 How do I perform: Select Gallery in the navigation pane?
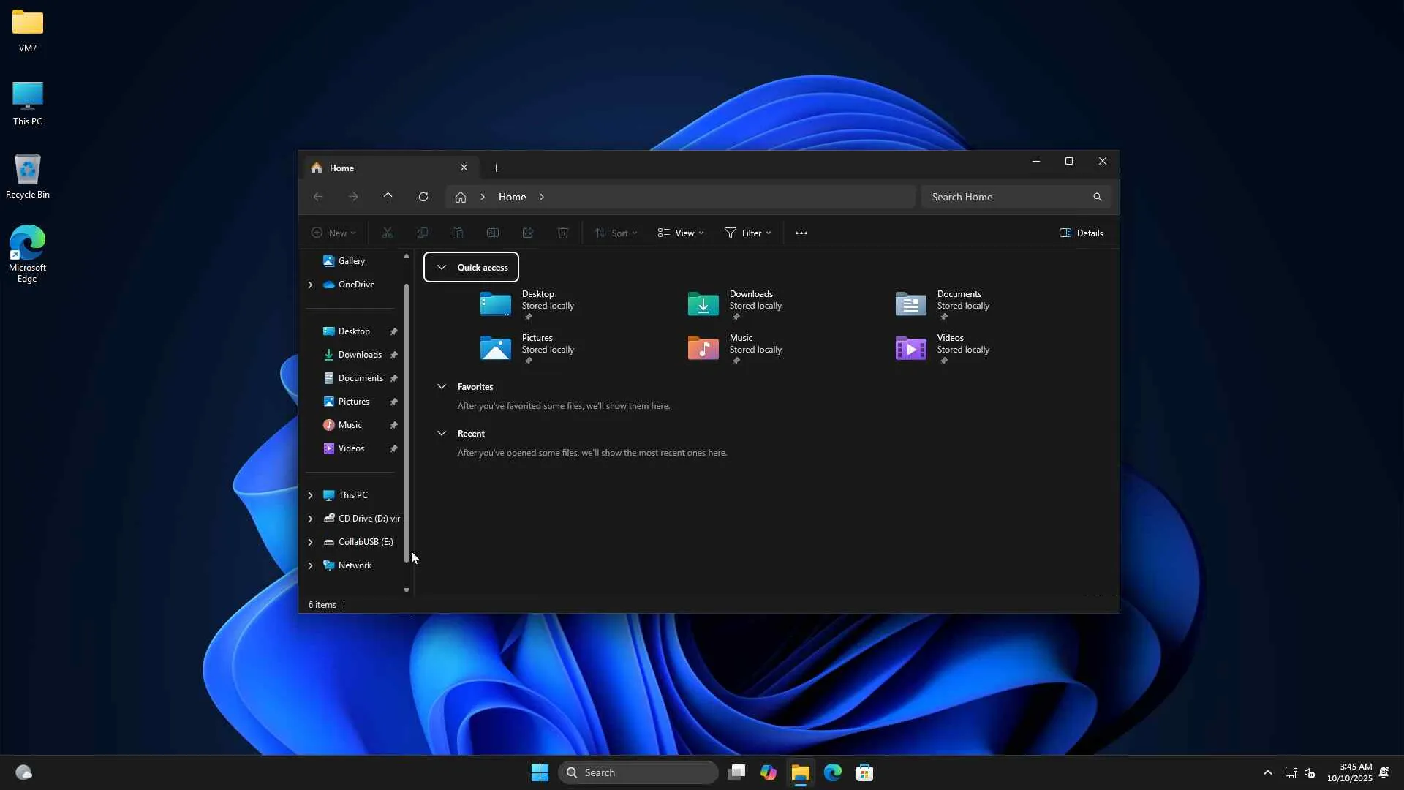tap(351, 260)
